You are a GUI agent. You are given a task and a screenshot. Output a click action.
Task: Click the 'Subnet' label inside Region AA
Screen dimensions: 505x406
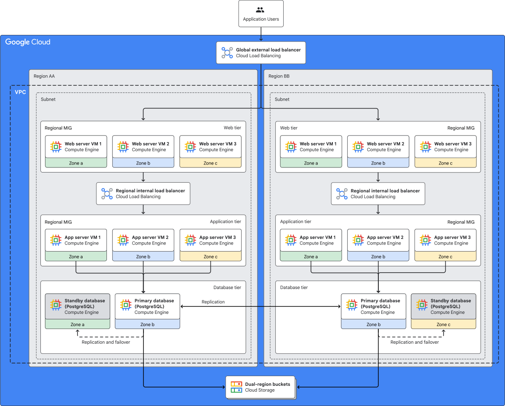[48, 100]
